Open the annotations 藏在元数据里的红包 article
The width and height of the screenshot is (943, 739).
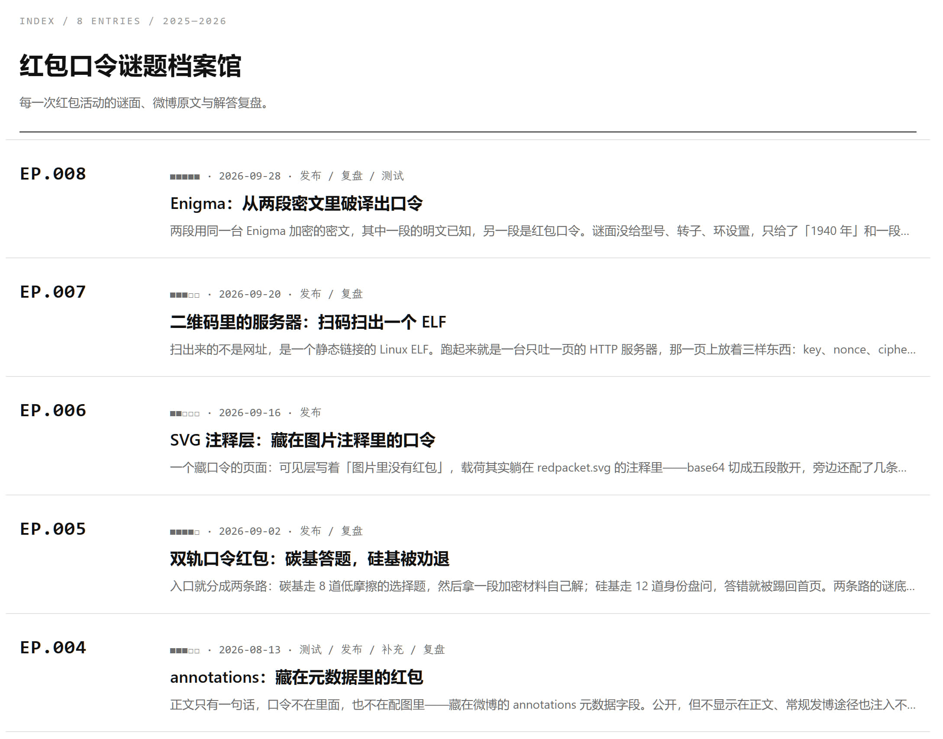click(x=296, y=677)
